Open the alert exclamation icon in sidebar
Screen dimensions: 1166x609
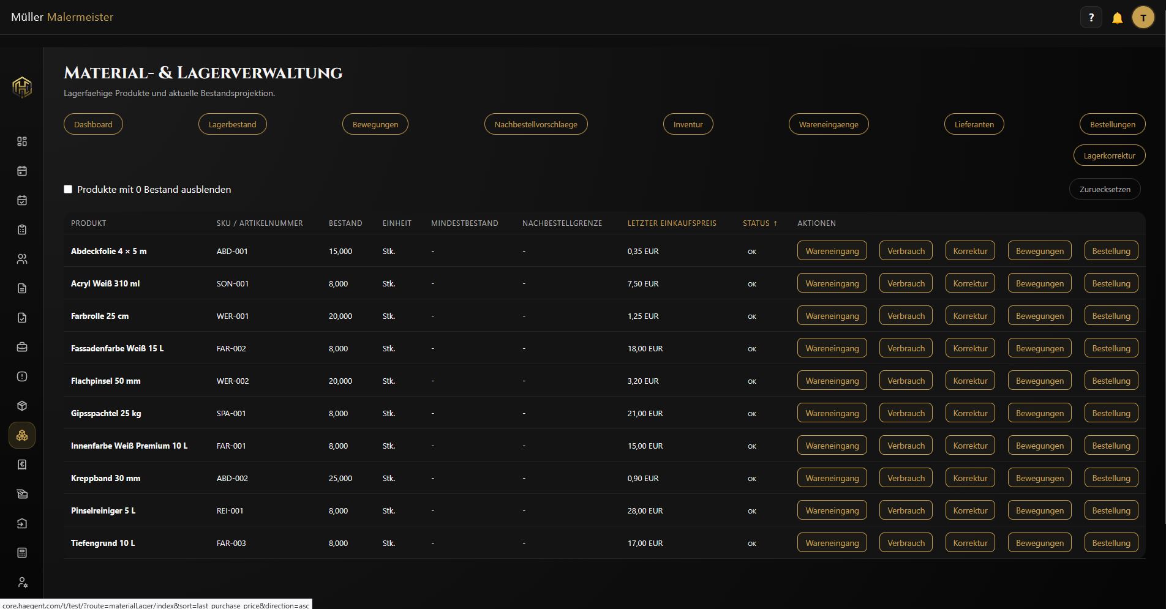(x=22, y=376)
